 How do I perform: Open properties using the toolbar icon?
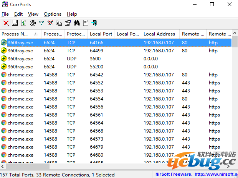tap(68, 23)
